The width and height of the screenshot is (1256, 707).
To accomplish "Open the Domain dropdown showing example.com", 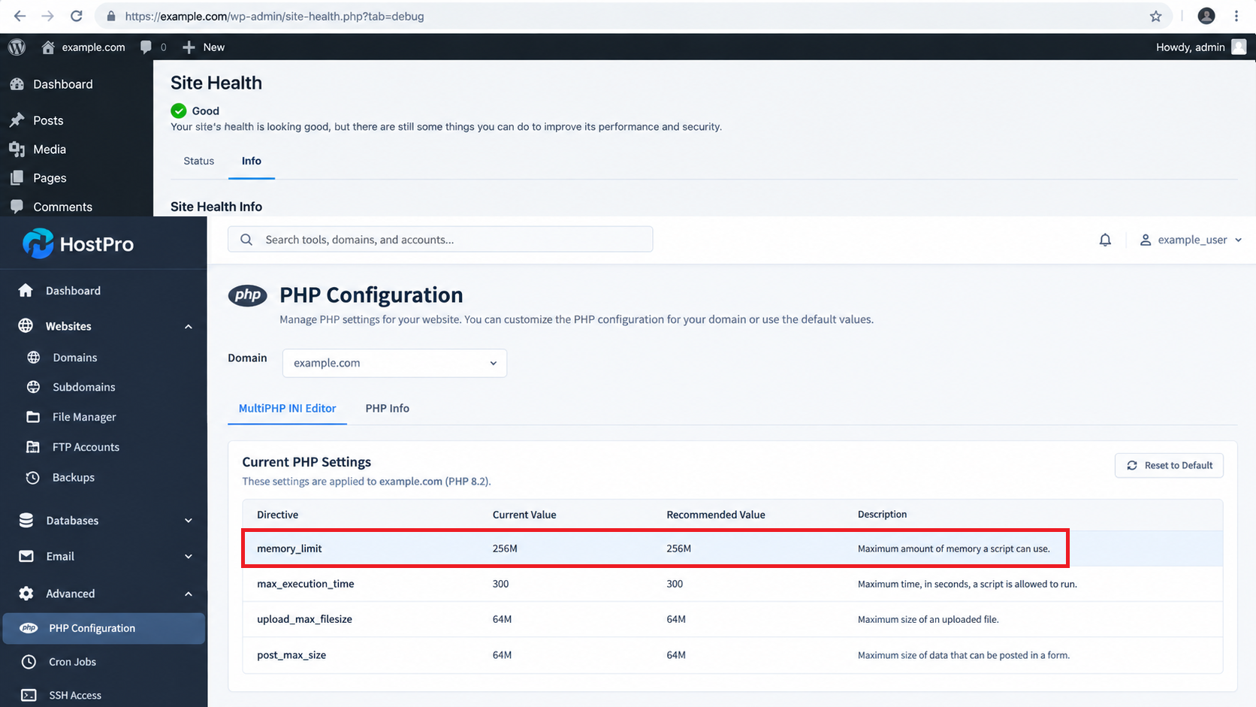I will [x=394, y=363].
